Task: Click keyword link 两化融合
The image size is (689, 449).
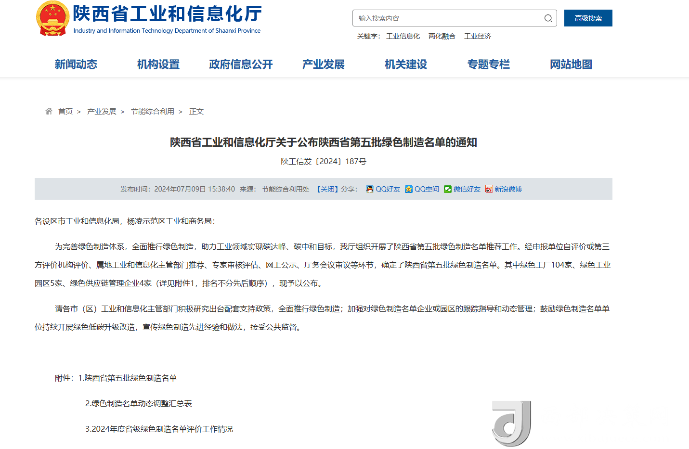Action: tap(442, 36)
